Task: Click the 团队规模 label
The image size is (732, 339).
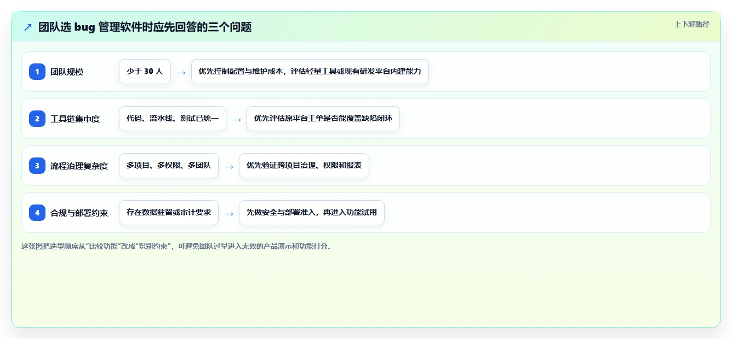Action: point(67,72)
